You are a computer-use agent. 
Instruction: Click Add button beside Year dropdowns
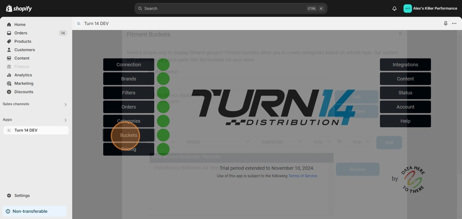(x=389, y=142)
